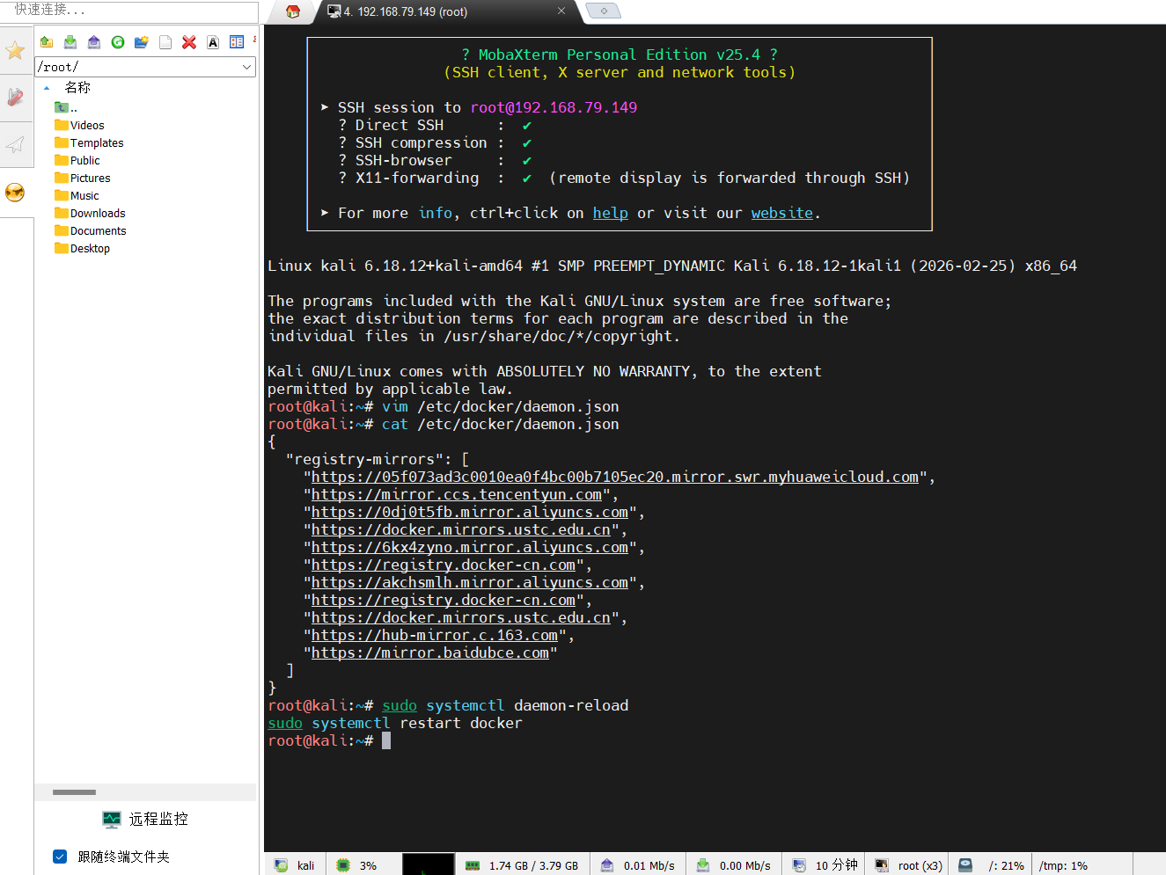
Task: Switch to the home tab
Action: (x=293, y=11)
